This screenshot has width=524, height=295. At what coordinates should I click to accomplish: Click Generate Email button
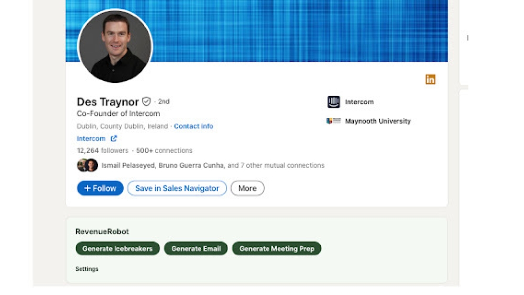[x=196, y=248]
